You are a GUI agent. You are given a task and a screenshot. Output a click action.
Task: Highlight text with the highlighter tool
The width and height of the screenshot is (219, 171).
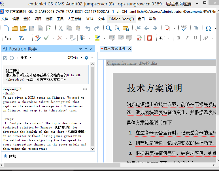point(97,38)
